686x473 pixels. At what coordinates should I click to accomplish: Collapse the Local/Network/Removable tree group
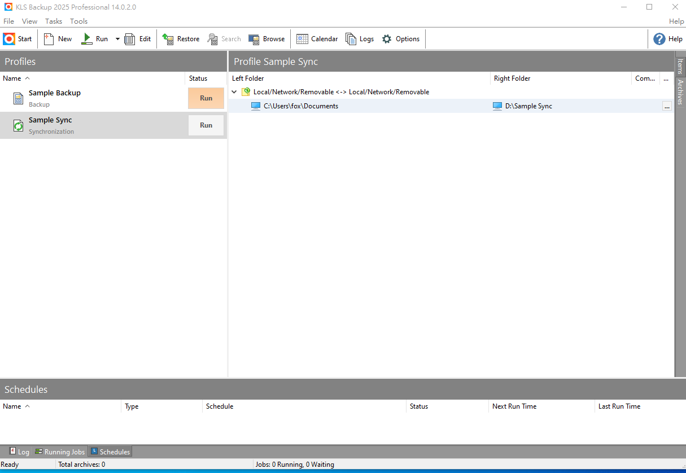[x=234, y=92]
